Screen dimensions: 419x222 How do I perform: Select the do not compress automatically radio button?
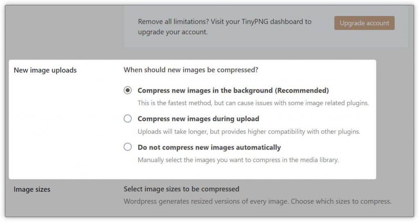(128, 147)
